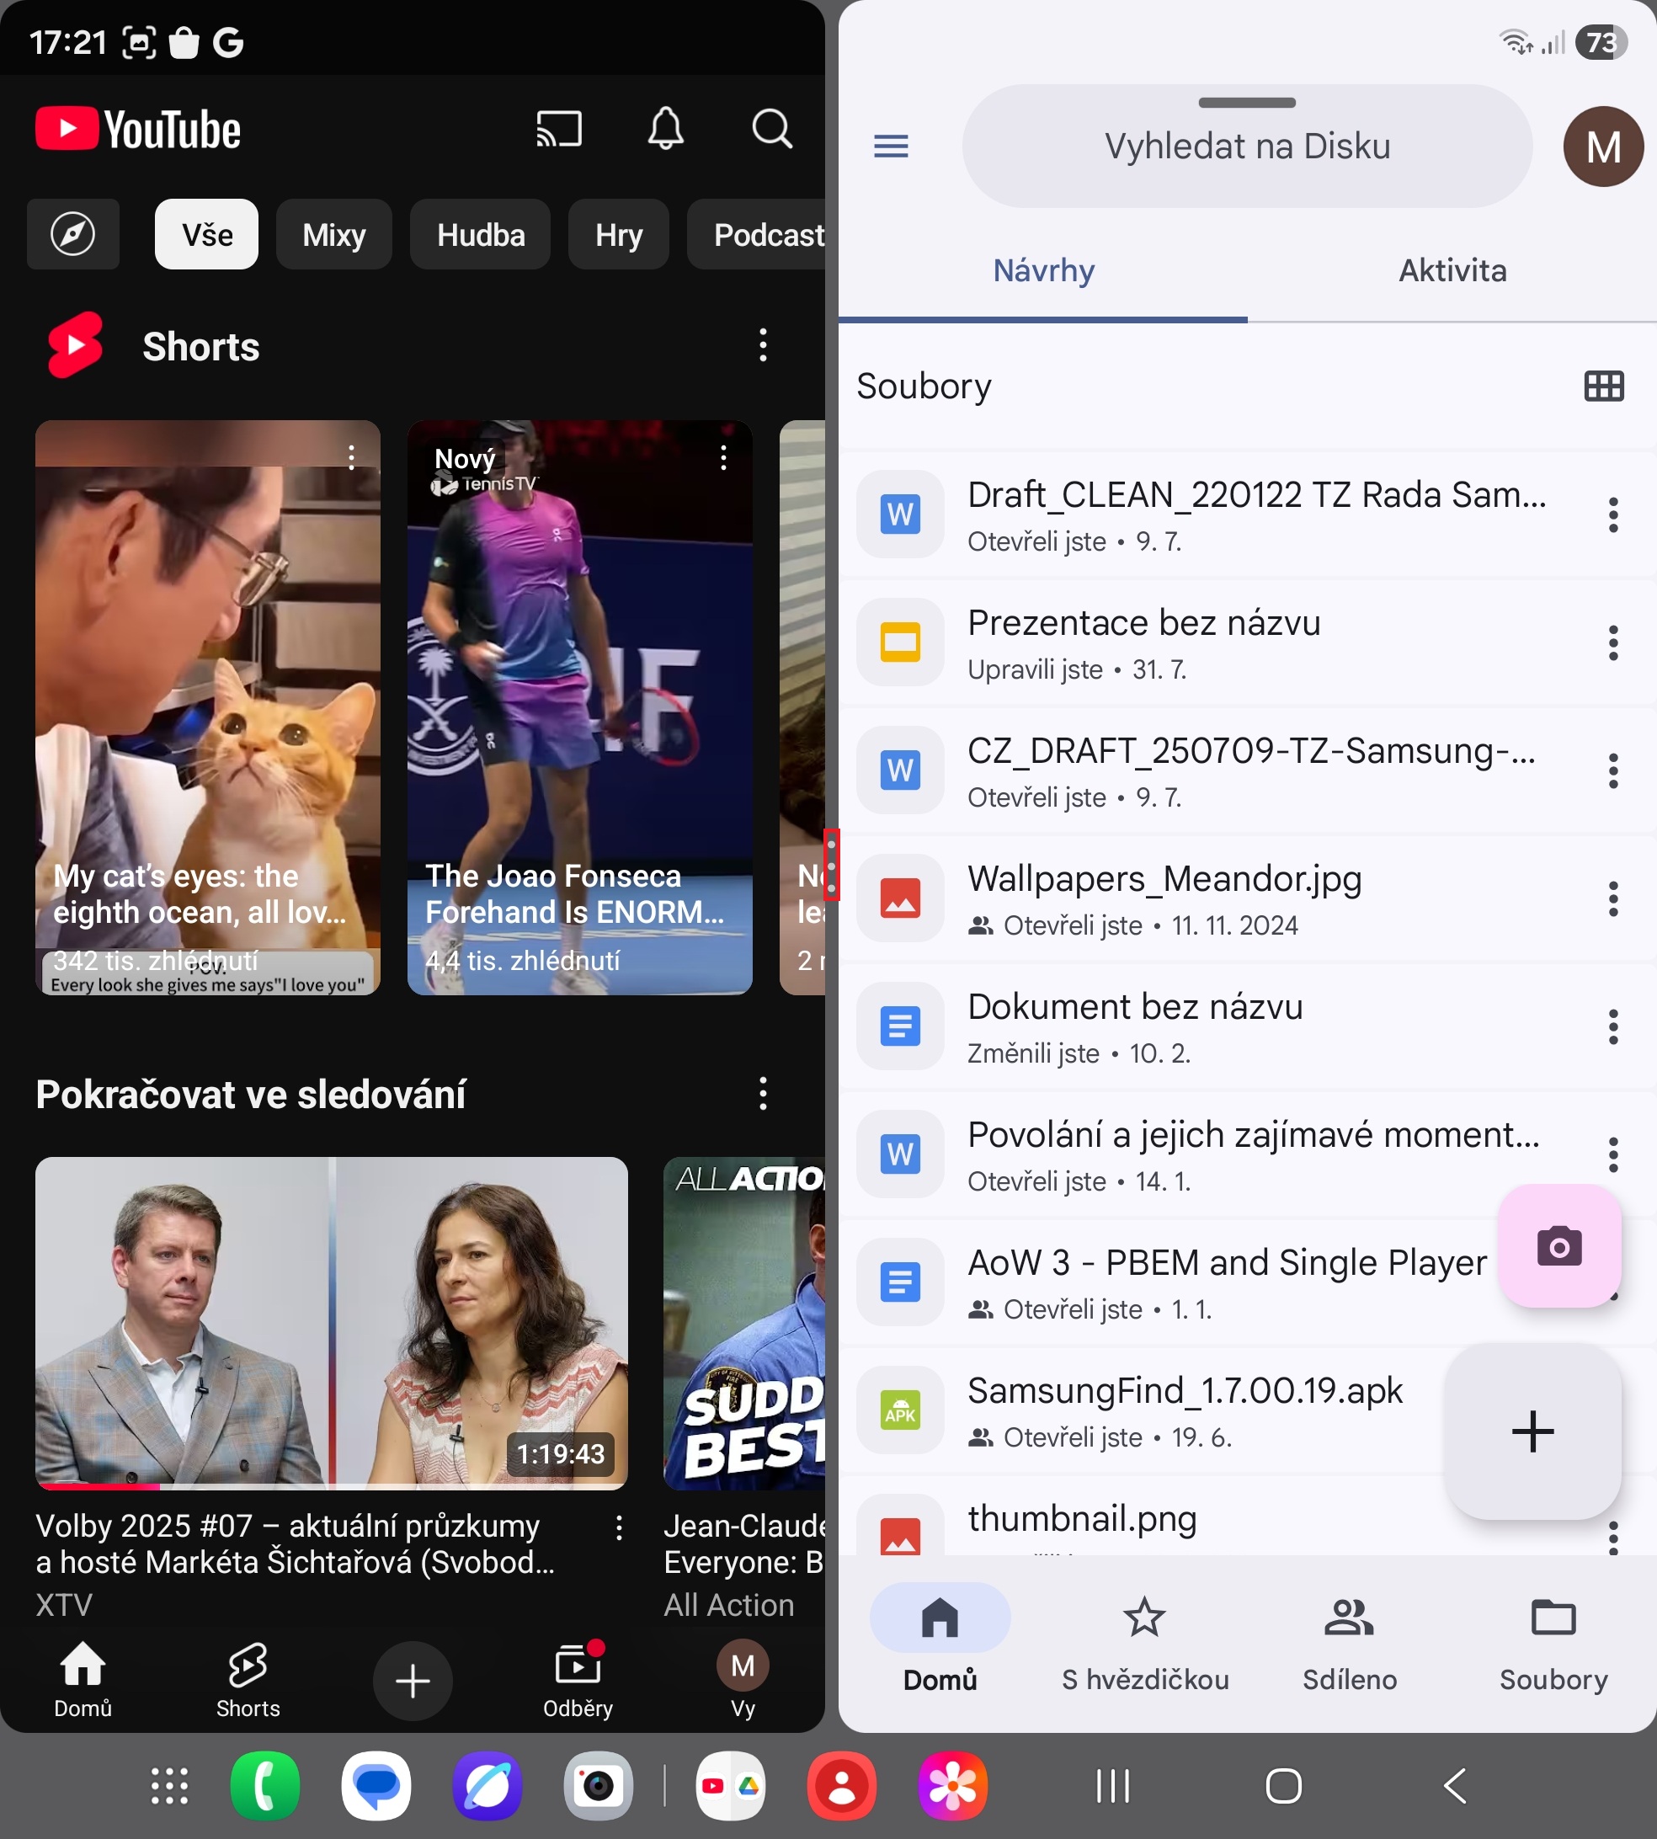Tap YouTube create plus button
This screenshot has height=1839, width=1657.
[x=413, y=1681]
